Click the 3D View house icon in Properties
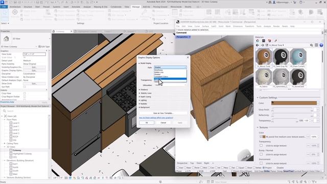The width and height of the screenshot is (327, 184). 6,39
